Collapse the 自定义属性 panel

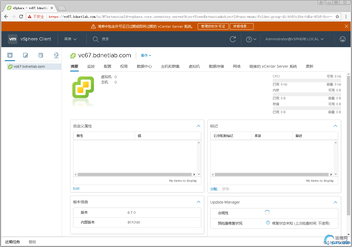pos(199,126)
